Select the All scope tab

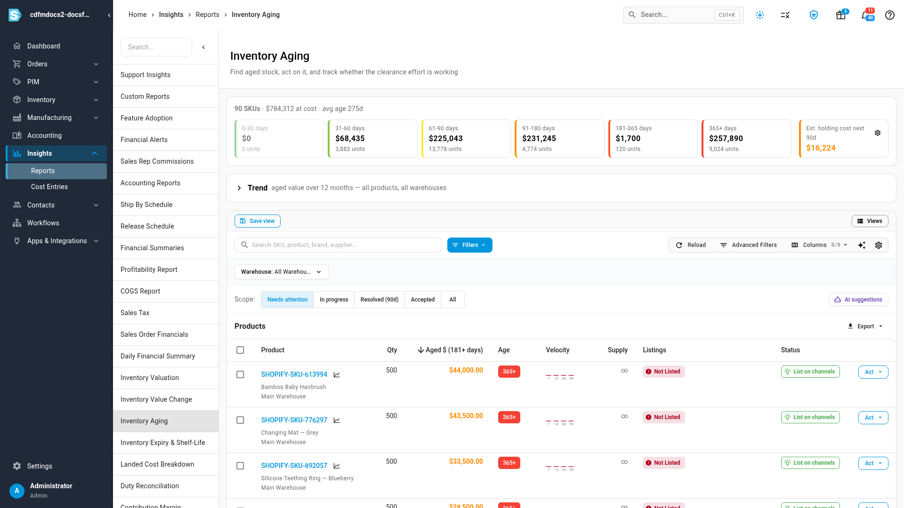point(452,300)
